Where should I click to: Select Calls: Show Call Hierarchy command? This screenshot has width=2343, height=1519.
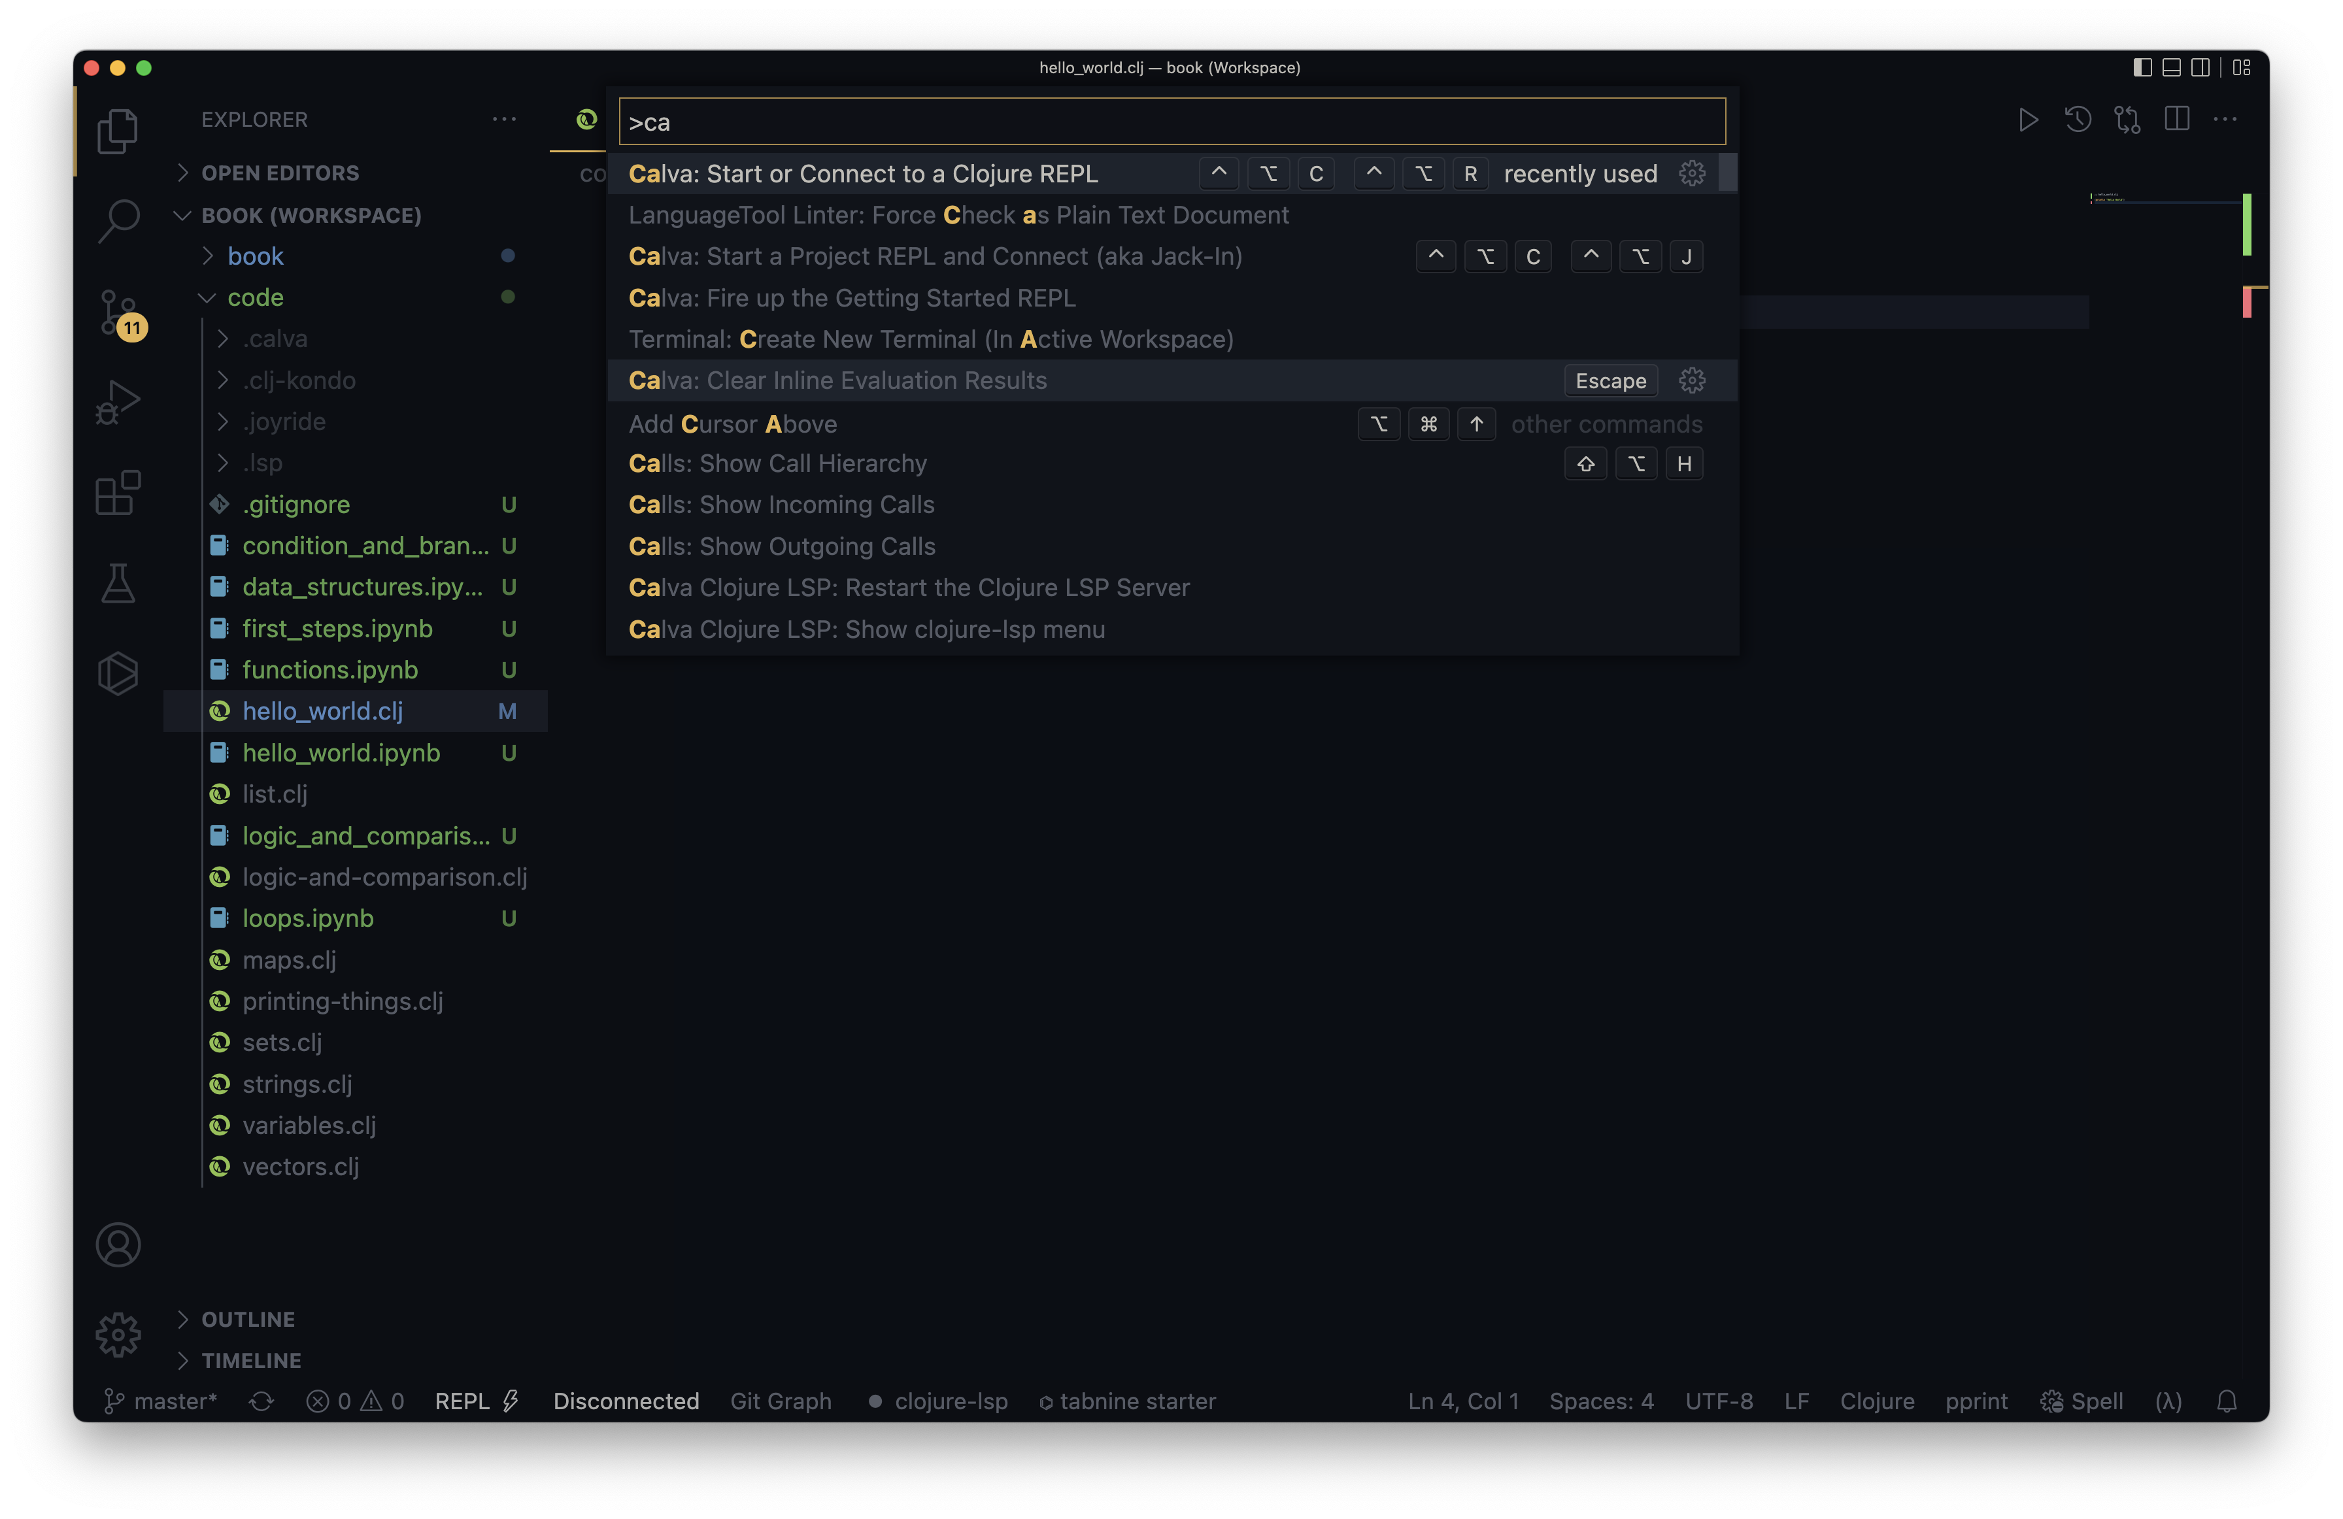point(777,463)
